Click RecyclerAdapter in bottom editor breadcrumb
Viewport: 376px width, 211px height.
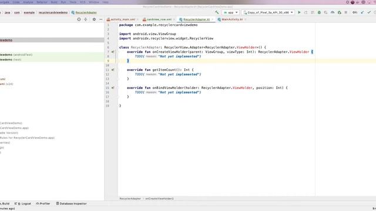pos(130,199)
